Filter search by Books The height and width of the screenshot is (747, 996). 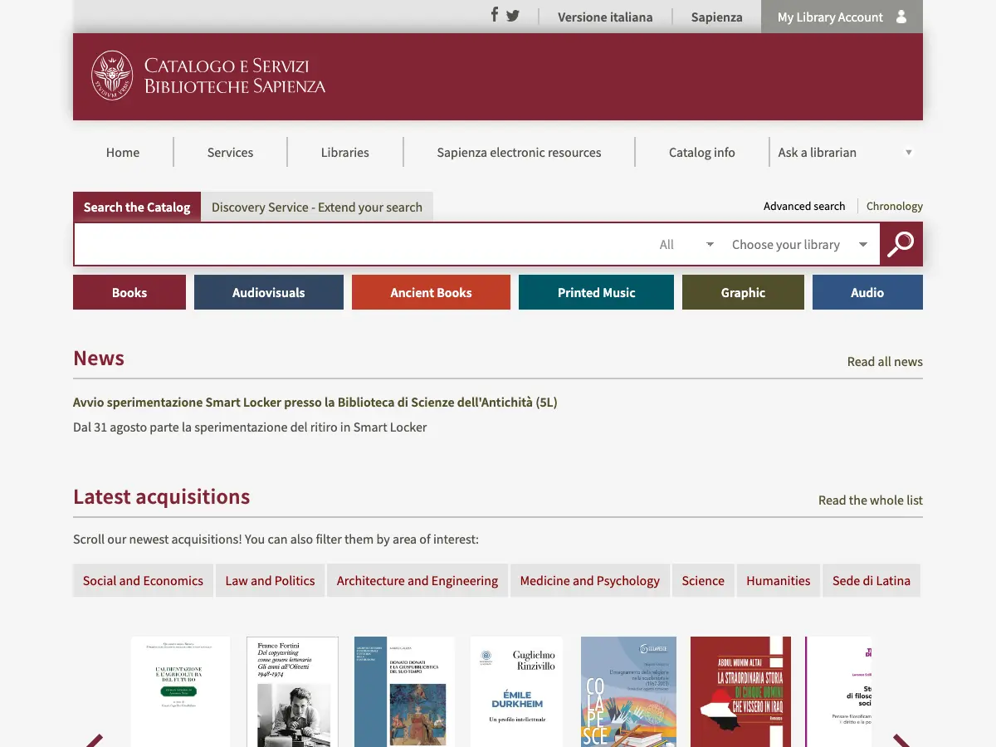point(129,293)
